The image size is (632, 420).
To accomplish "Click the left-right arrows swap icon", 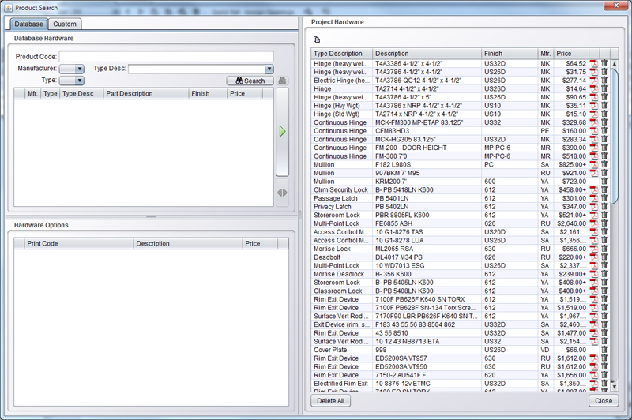I will (282, 193).
